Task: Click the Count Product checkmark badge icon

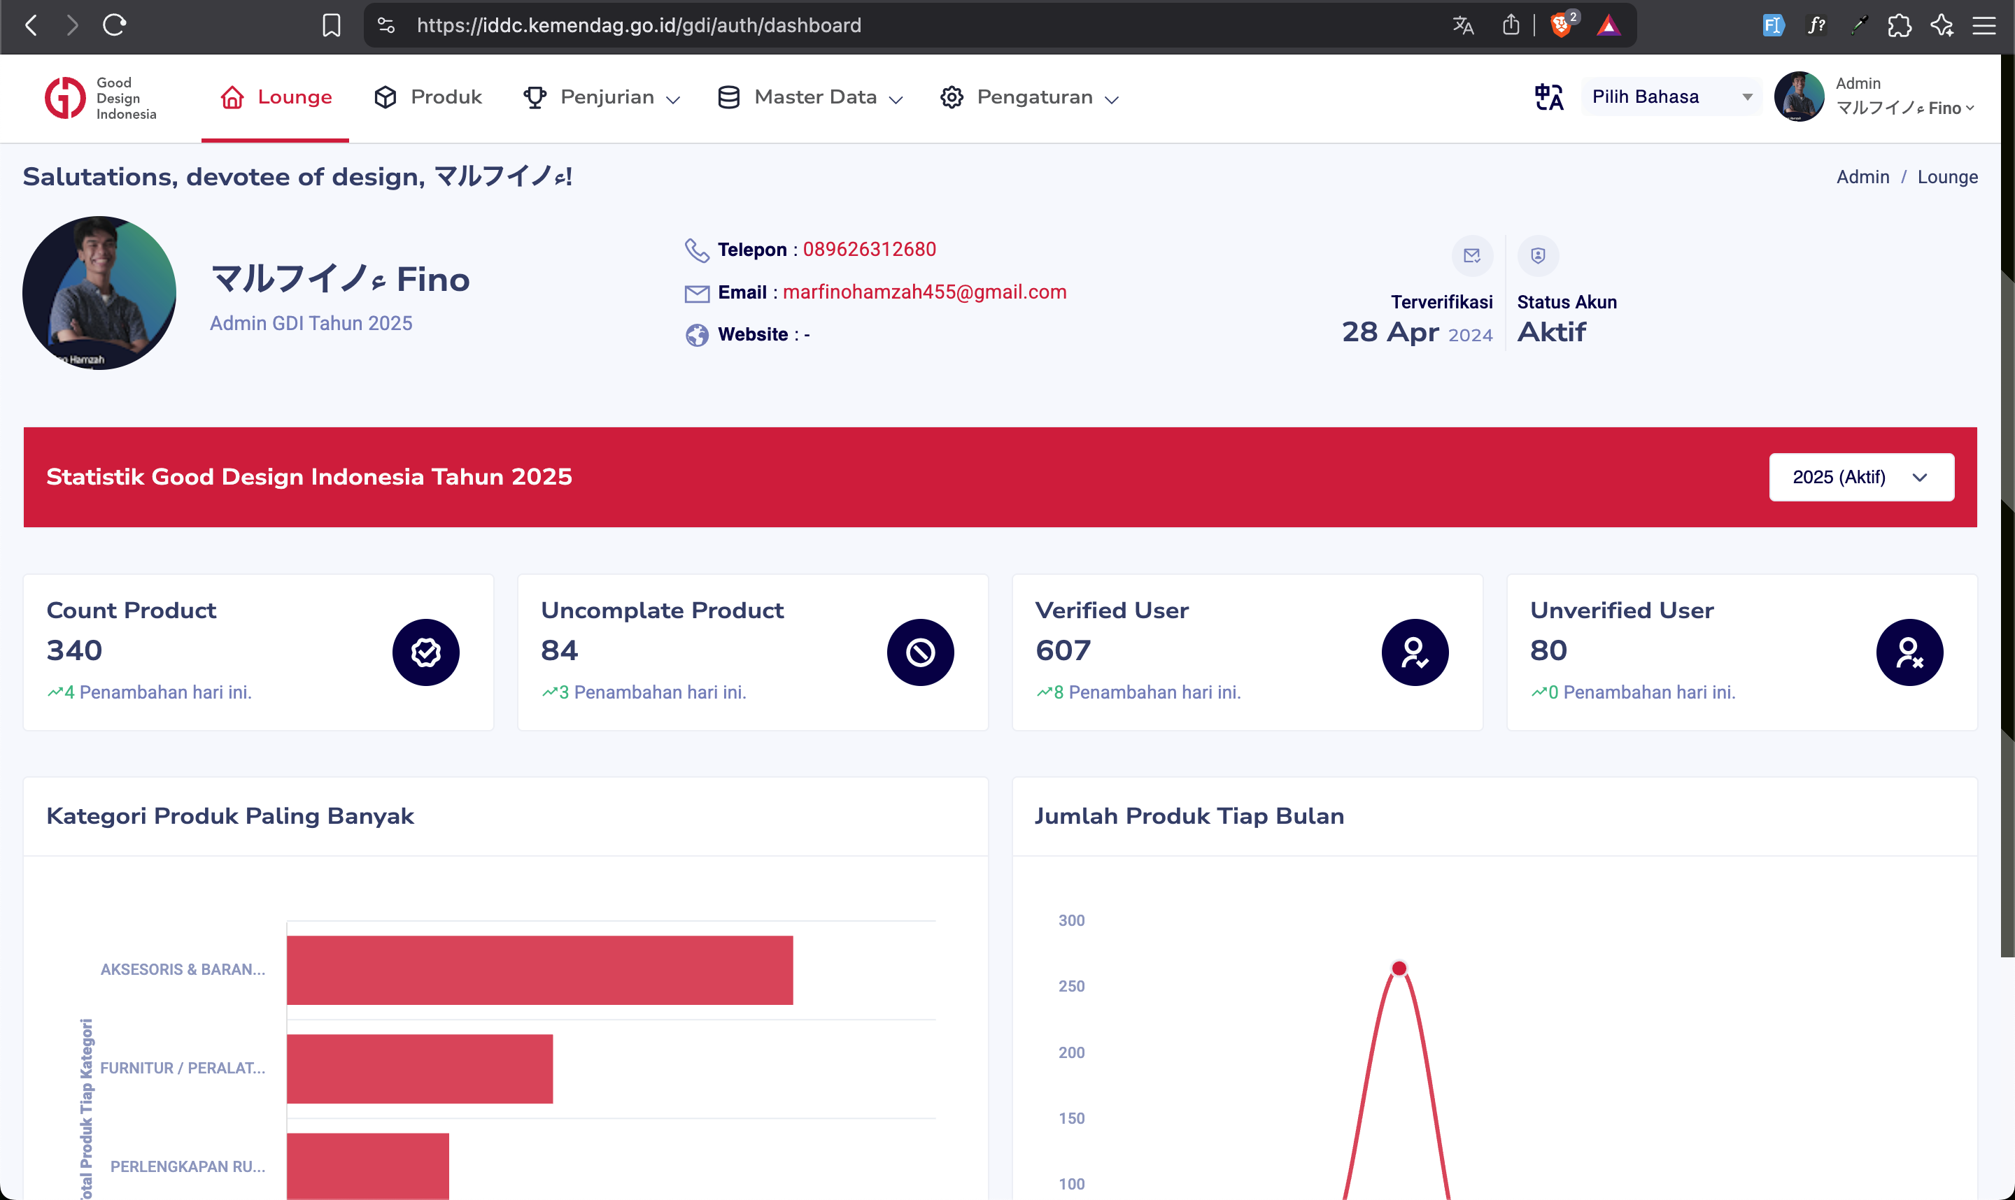Action: pyautogui.click(x=425, y=652)
